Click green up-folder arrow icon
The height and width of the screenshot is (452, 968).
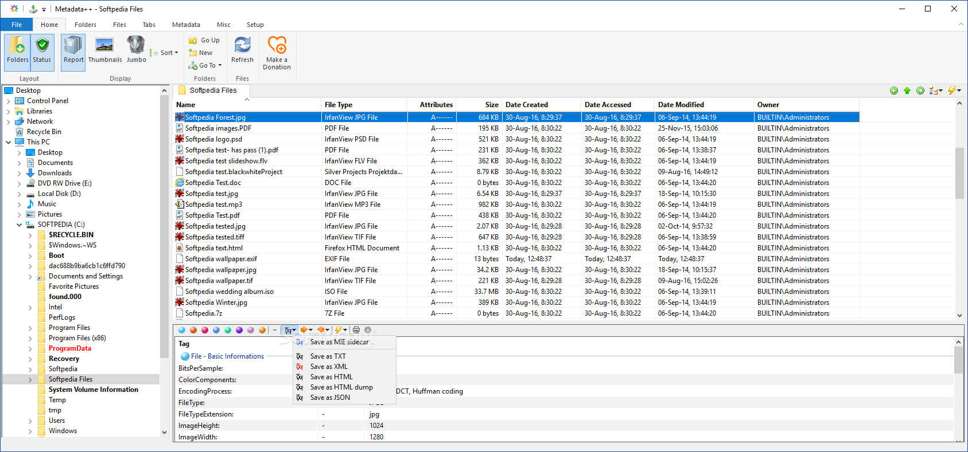tap(907, 91)
